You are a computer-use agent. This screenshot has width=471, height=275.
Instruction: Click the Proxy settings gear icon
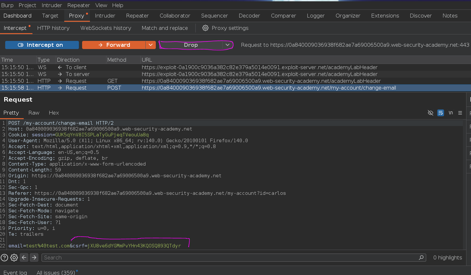click(x=205, y=28)
